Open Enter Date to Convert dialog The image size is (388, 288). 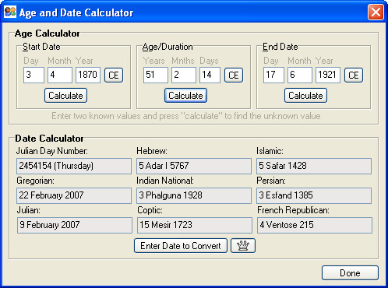[x=181, y=246]
